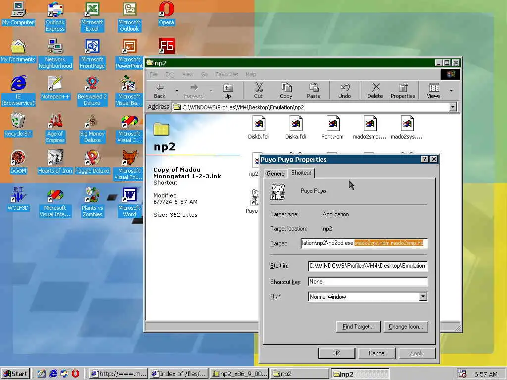Select Font.rom file in np2 folder
Viewport: 507px width, 380px height.
tap(332, 128)
